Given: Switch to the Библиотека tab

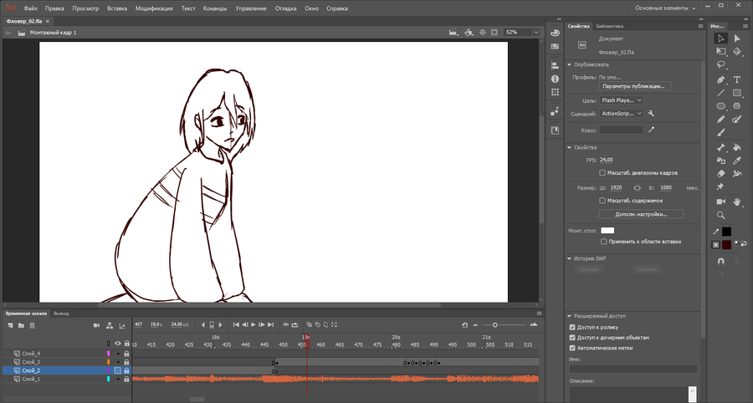Looking at the screenshot, I should pyautogui.click(x=609, y=26).
